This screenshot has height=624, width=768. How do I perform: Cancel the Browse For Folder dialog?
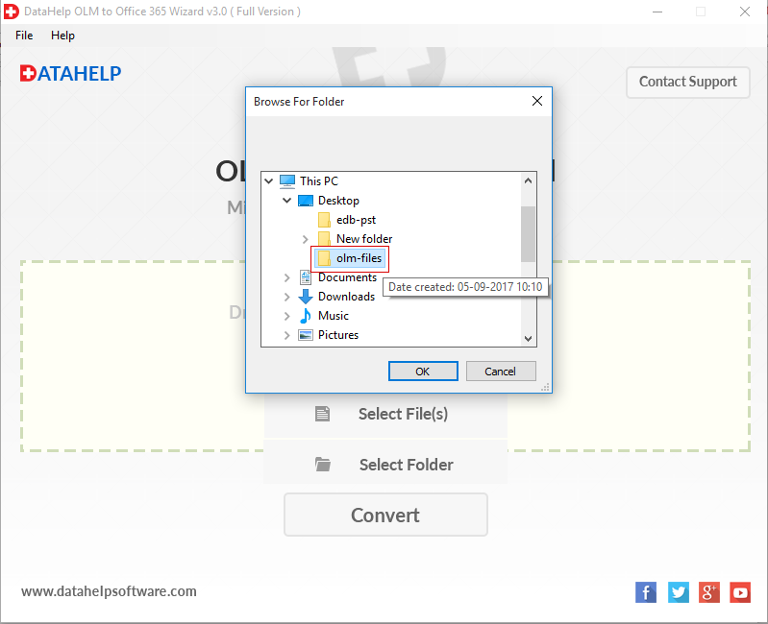coord(501,372)
